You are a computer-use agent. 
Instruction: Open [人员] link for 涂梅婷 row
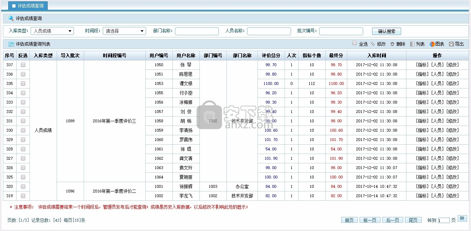click(x=437, y=102)
